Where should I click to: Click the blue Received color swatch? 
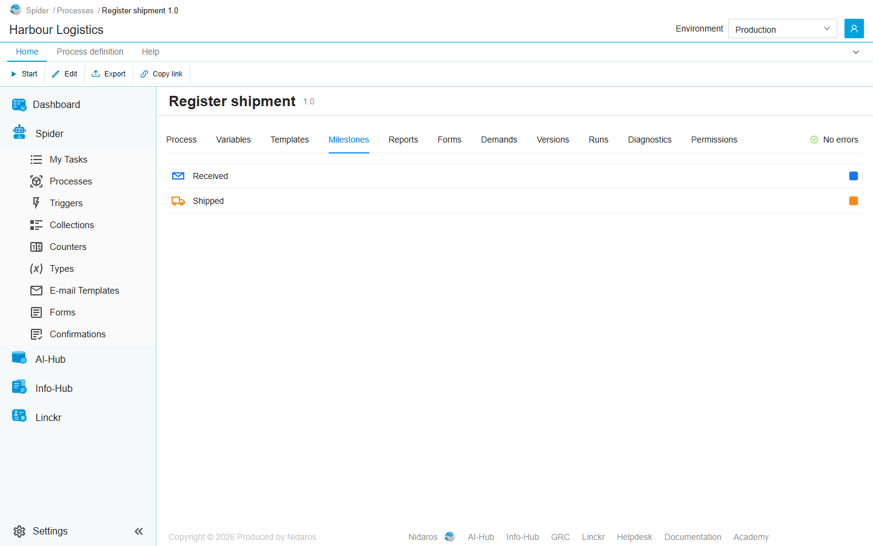coord(854,176)
